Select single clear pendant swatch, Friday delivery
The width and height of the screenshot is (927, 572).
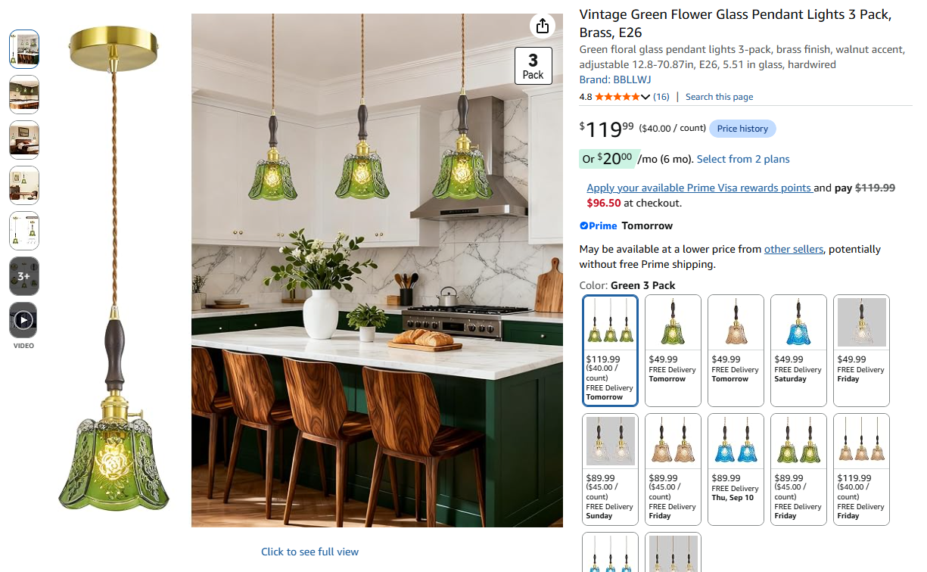(x=861, y=350)
